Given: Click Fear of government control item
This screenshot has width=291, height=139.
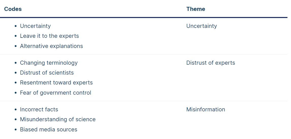Looking at the screenshot, I should (x=56, y=93).
